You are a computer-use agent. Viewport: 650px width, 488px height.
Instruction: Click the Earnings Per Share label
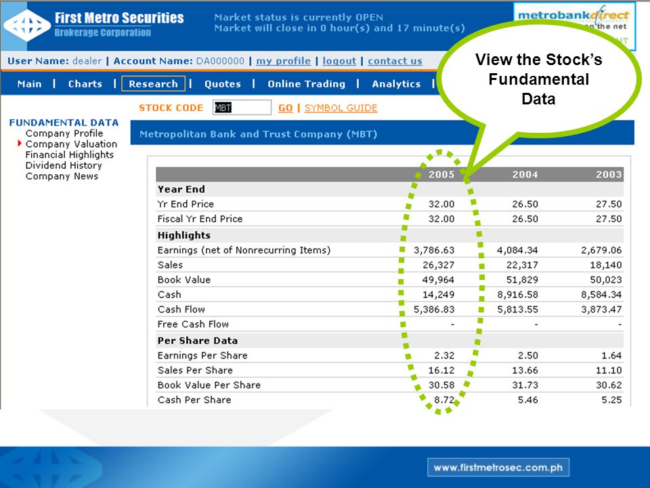202,355
